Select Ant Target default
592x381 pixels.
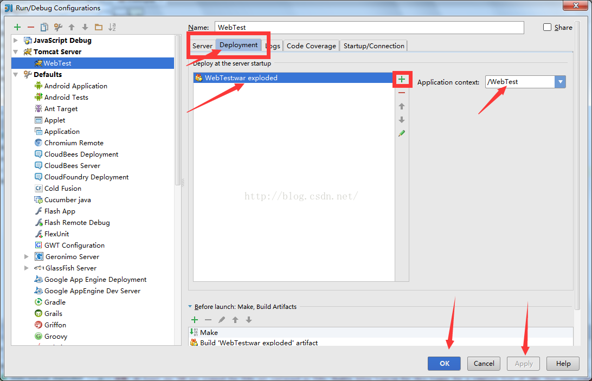pyautogui.click(x=56, y=109)
